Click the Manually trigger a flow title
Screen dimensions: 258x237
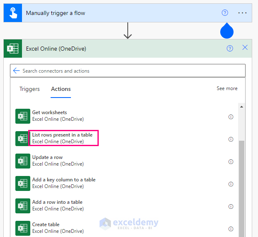click(x=56, y=13)
